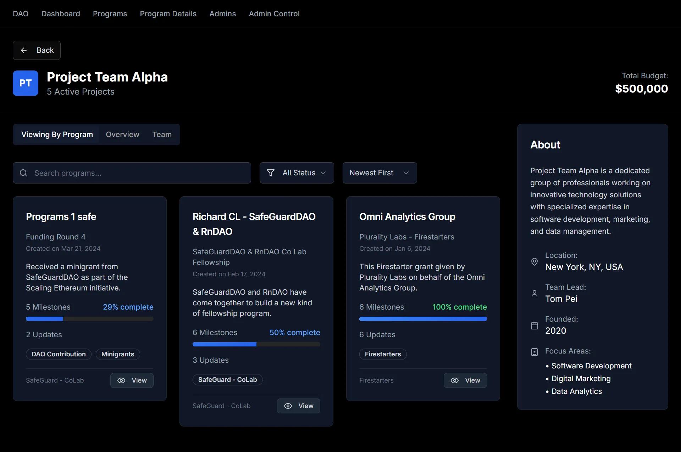Click the Minigrants tag
Image resolution: width=681 pixels, height=452 pixels.
(x=118, y=354)
